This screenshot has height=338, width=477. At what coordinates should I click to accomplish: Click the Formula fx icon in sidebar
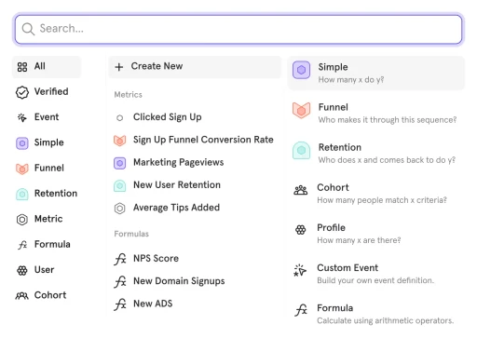22,245
